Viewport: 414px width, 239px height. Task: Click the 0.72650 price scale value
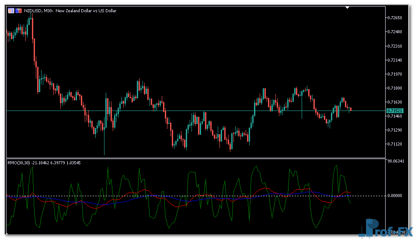396,18
